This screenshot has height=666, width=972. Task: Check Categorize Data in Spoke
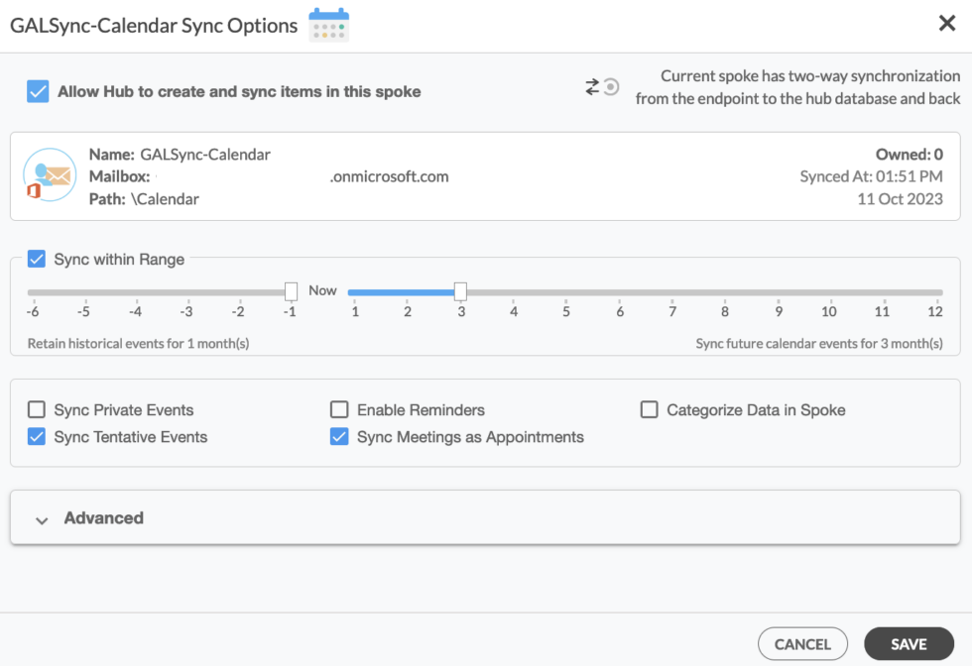[x=650, y=409]
